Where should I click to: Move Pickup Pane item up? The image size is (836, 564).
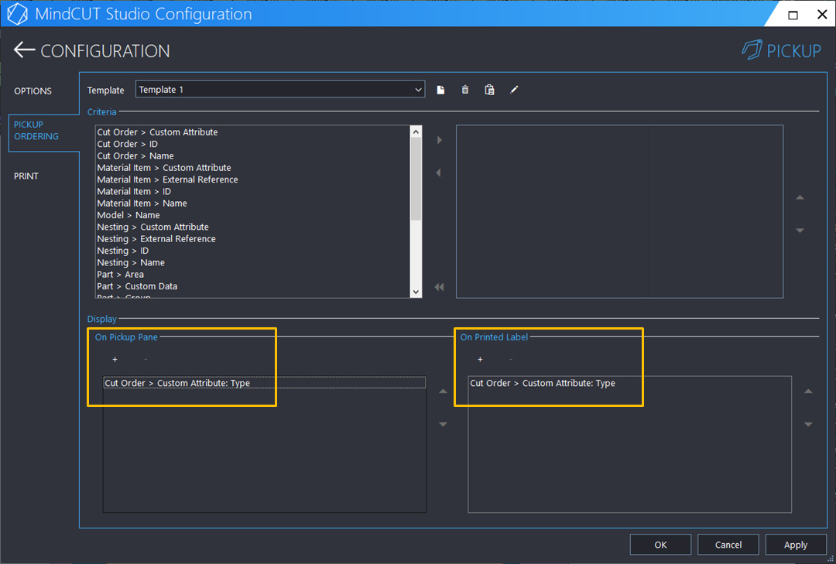(443, 391)
